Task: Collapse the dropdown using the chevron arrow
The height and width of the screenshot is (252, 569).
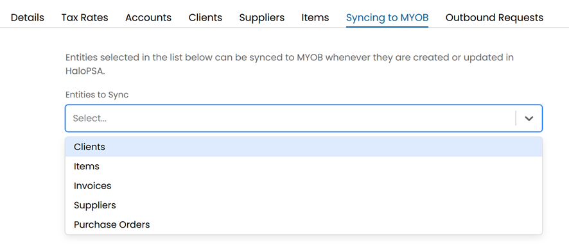Action: (x=529, y=119)
